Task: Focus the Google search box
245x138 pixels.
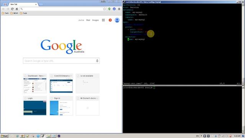Action: click(x=61, y=61)
